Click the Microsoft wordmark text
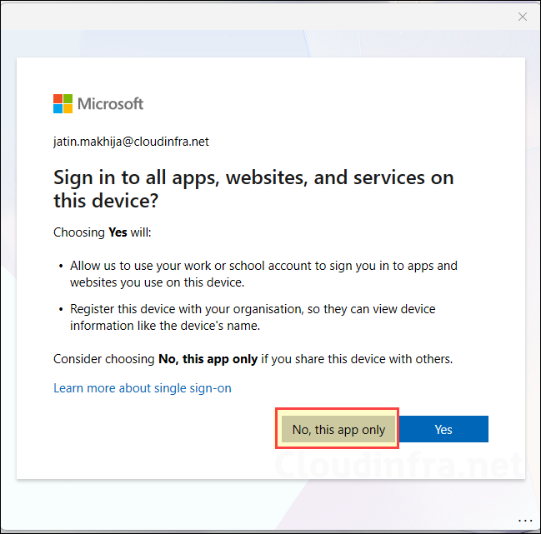541x534 pixels. tap(111, 104)
